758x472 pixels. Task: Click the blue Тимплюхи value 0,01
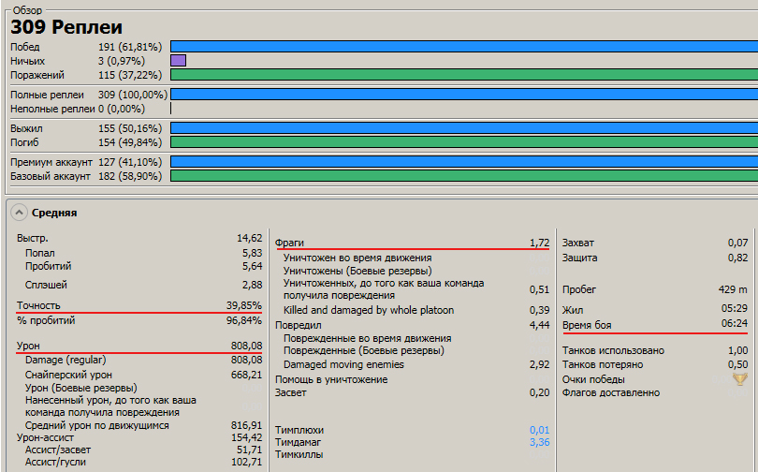click(x=540, y=430)
